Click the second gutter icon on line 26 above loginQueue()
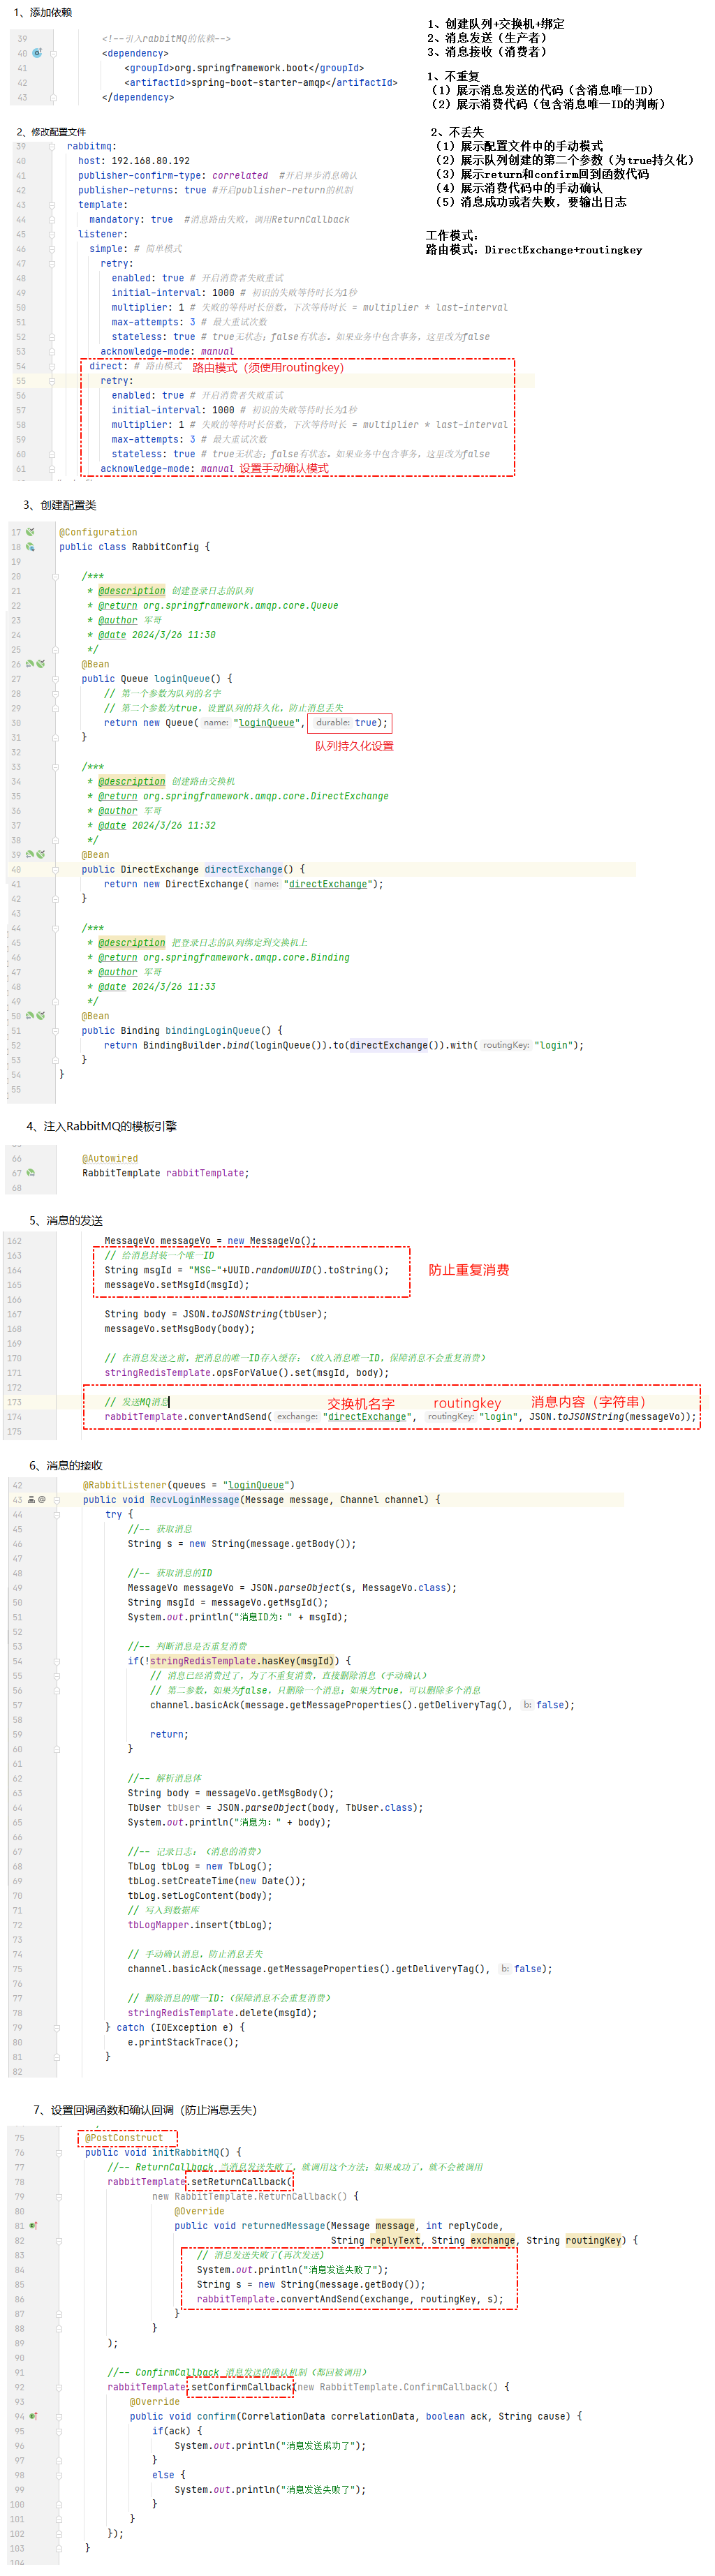Image resolution: width=715 pixels, height=2576 pixels. click(40, 664)
